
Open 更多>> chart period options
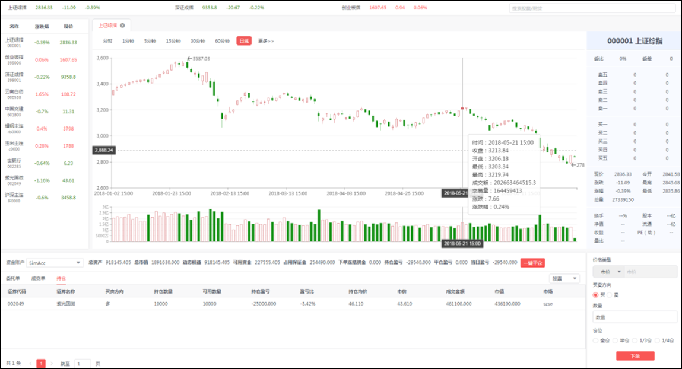pyautogui.click(x=266, y=41)
